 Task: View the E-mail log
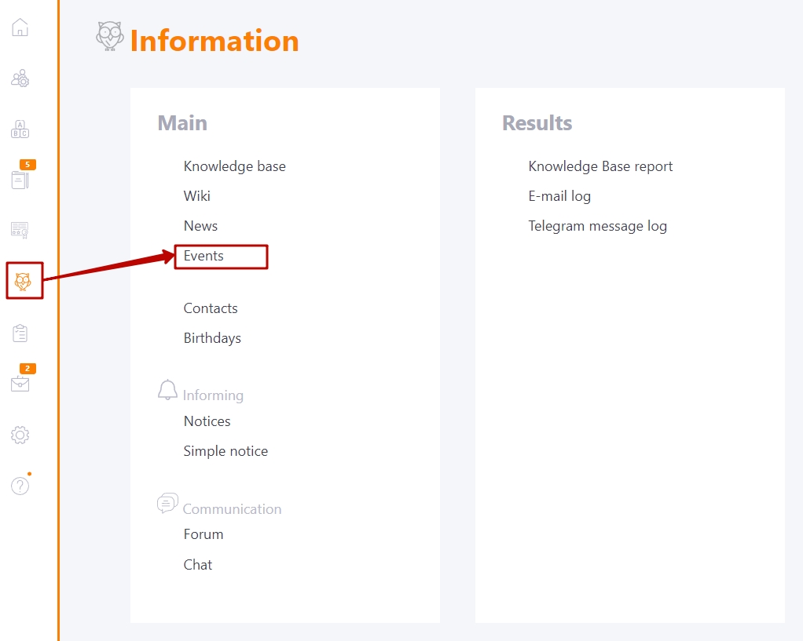pos(559,196)
